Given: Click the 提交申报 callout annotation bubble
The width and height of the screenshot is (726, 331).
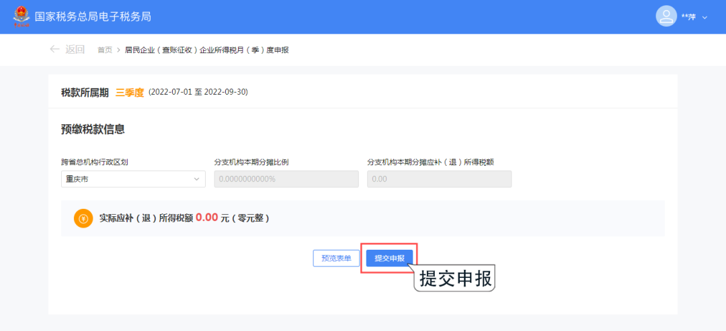Looking at the screenshot, I should 456,279.
